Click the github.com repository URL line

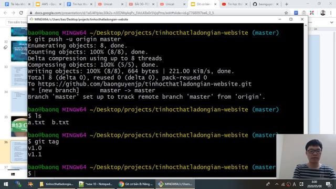140,84
